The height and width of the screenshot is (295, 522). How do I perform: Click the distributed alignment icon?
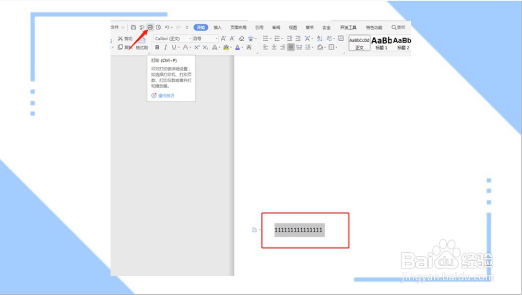click(299, 48)
